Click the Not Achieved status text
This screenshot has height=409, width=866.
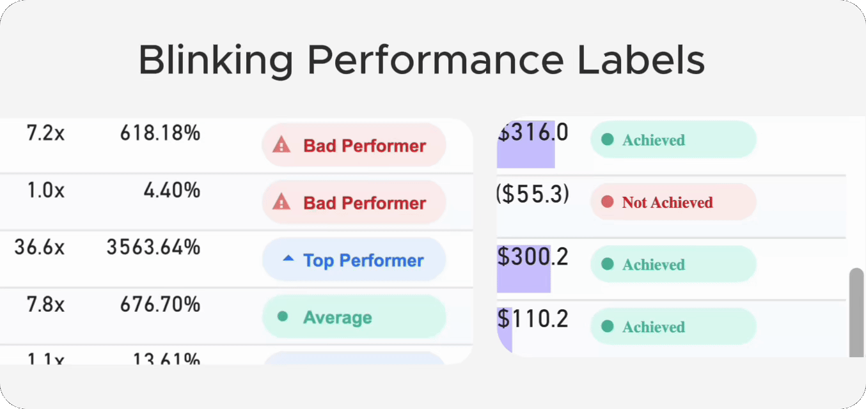[x=667, y=203]
